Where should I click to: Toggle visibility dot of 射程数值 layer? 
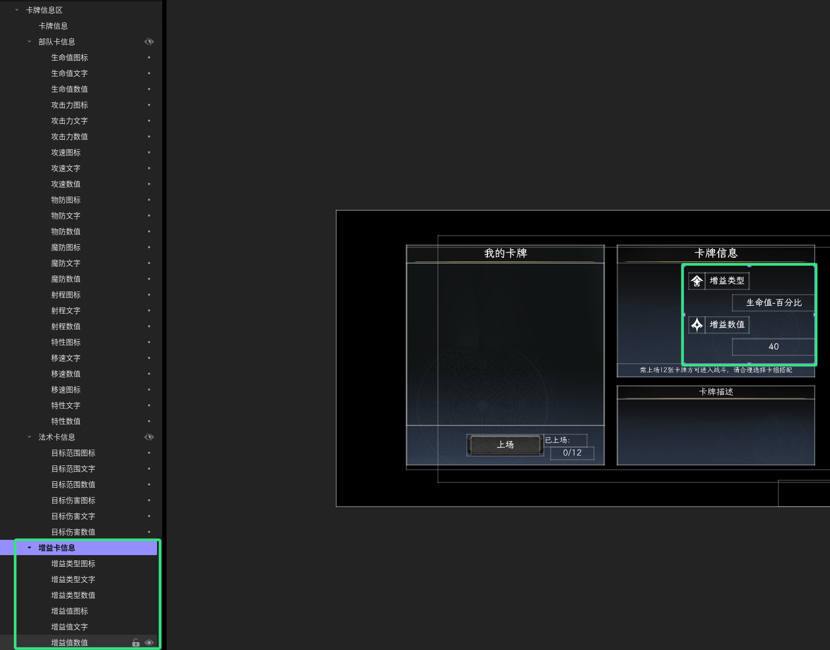pyautogui.click(x=149, y=326)
